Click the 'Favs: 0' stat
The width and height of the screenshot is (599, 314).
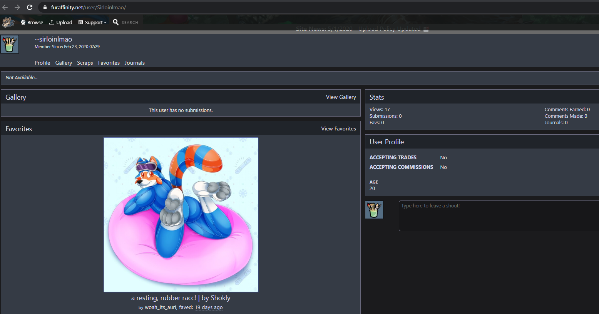(377, 123)
